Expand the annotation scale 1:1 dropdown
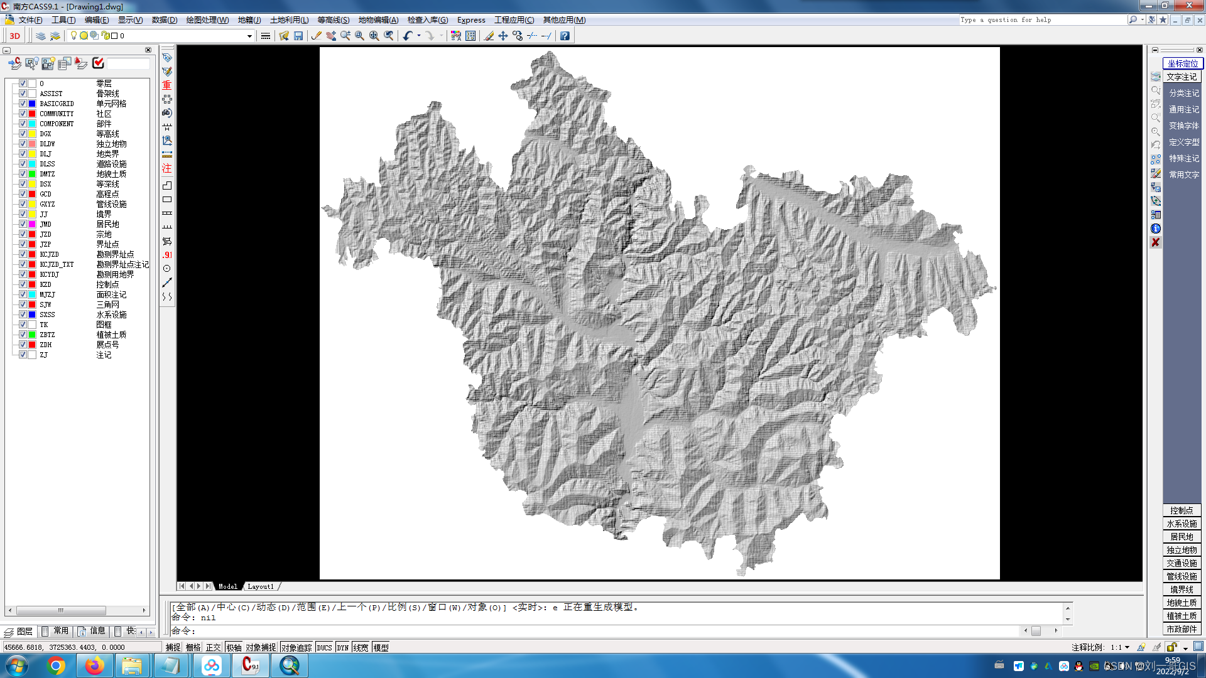This screenshot has height=678, width=1206. coord(1127,647)
